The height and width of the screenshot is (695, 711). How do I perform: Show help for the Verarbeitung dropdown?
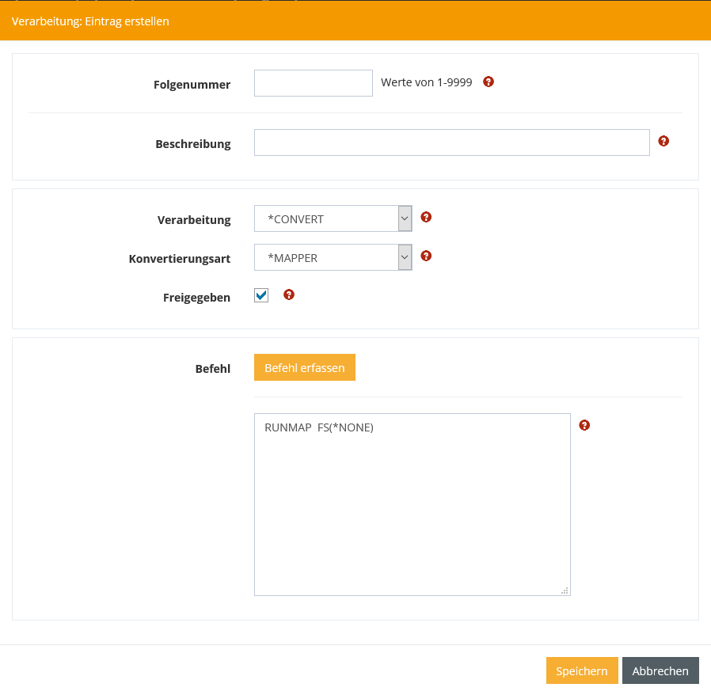(x=426, y=217)
